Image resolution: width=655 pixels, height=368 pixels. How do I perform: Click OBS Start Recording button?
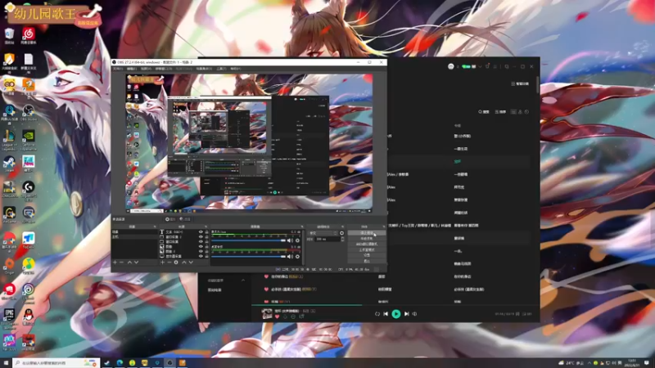tap(367, 238)
